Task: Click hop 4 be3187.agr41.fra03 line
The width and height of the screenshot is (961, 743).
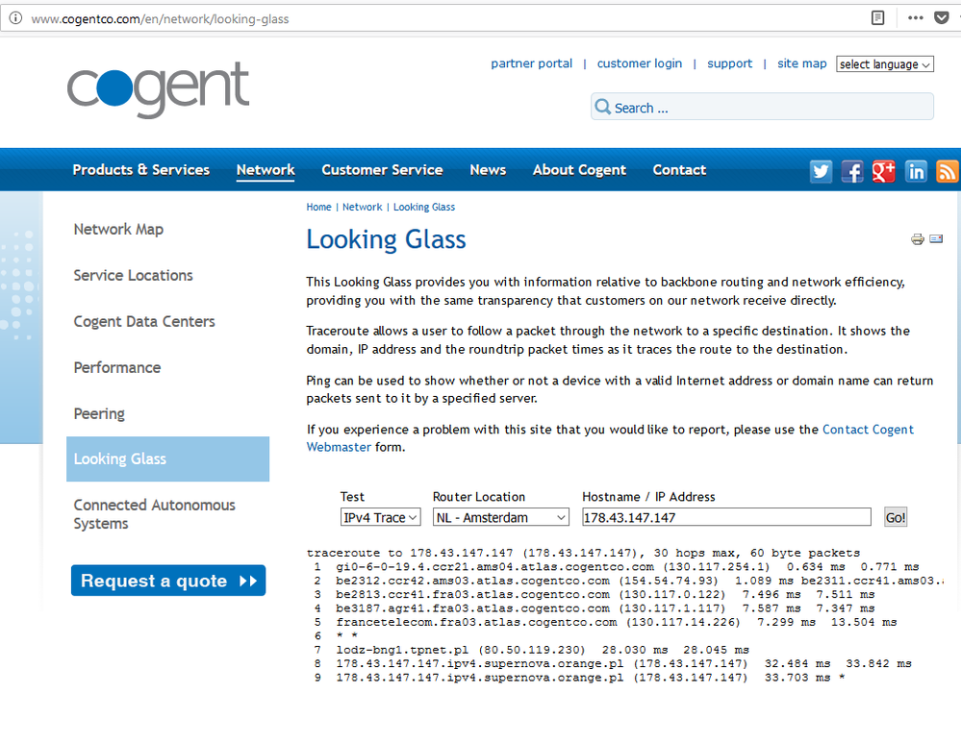Action: (594, 608)
